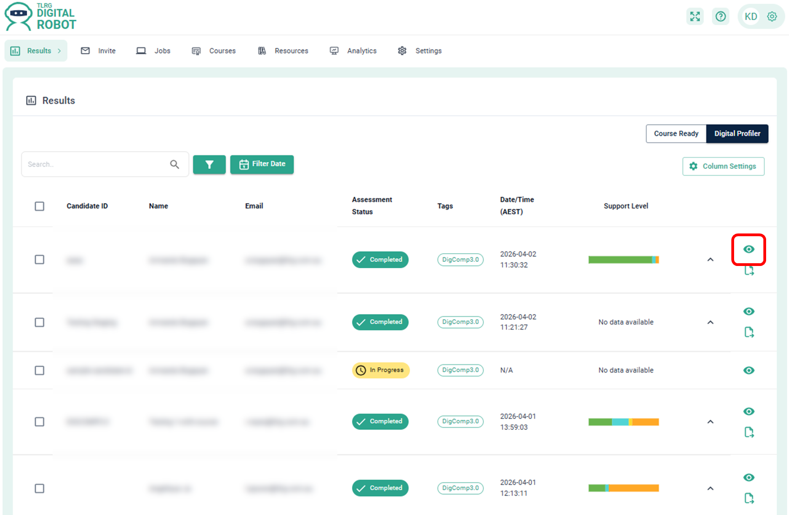Click support level bar for 11:30:32 row

(624, 260)
